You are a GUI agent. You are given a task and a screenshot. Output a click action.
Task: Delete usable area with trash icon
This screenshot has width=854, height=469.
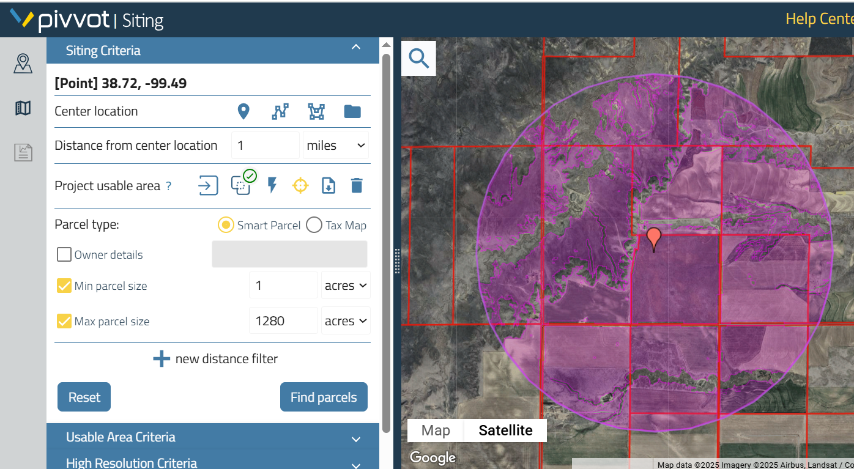tap(357, 185)
